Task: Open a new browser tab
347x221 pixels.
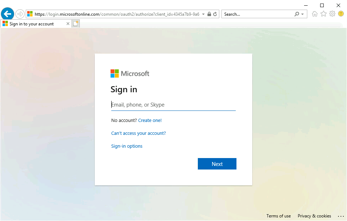Action: 75,23
